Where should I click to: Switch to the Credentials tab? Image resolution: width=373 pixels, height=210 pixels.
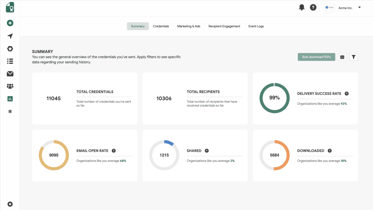161,26
